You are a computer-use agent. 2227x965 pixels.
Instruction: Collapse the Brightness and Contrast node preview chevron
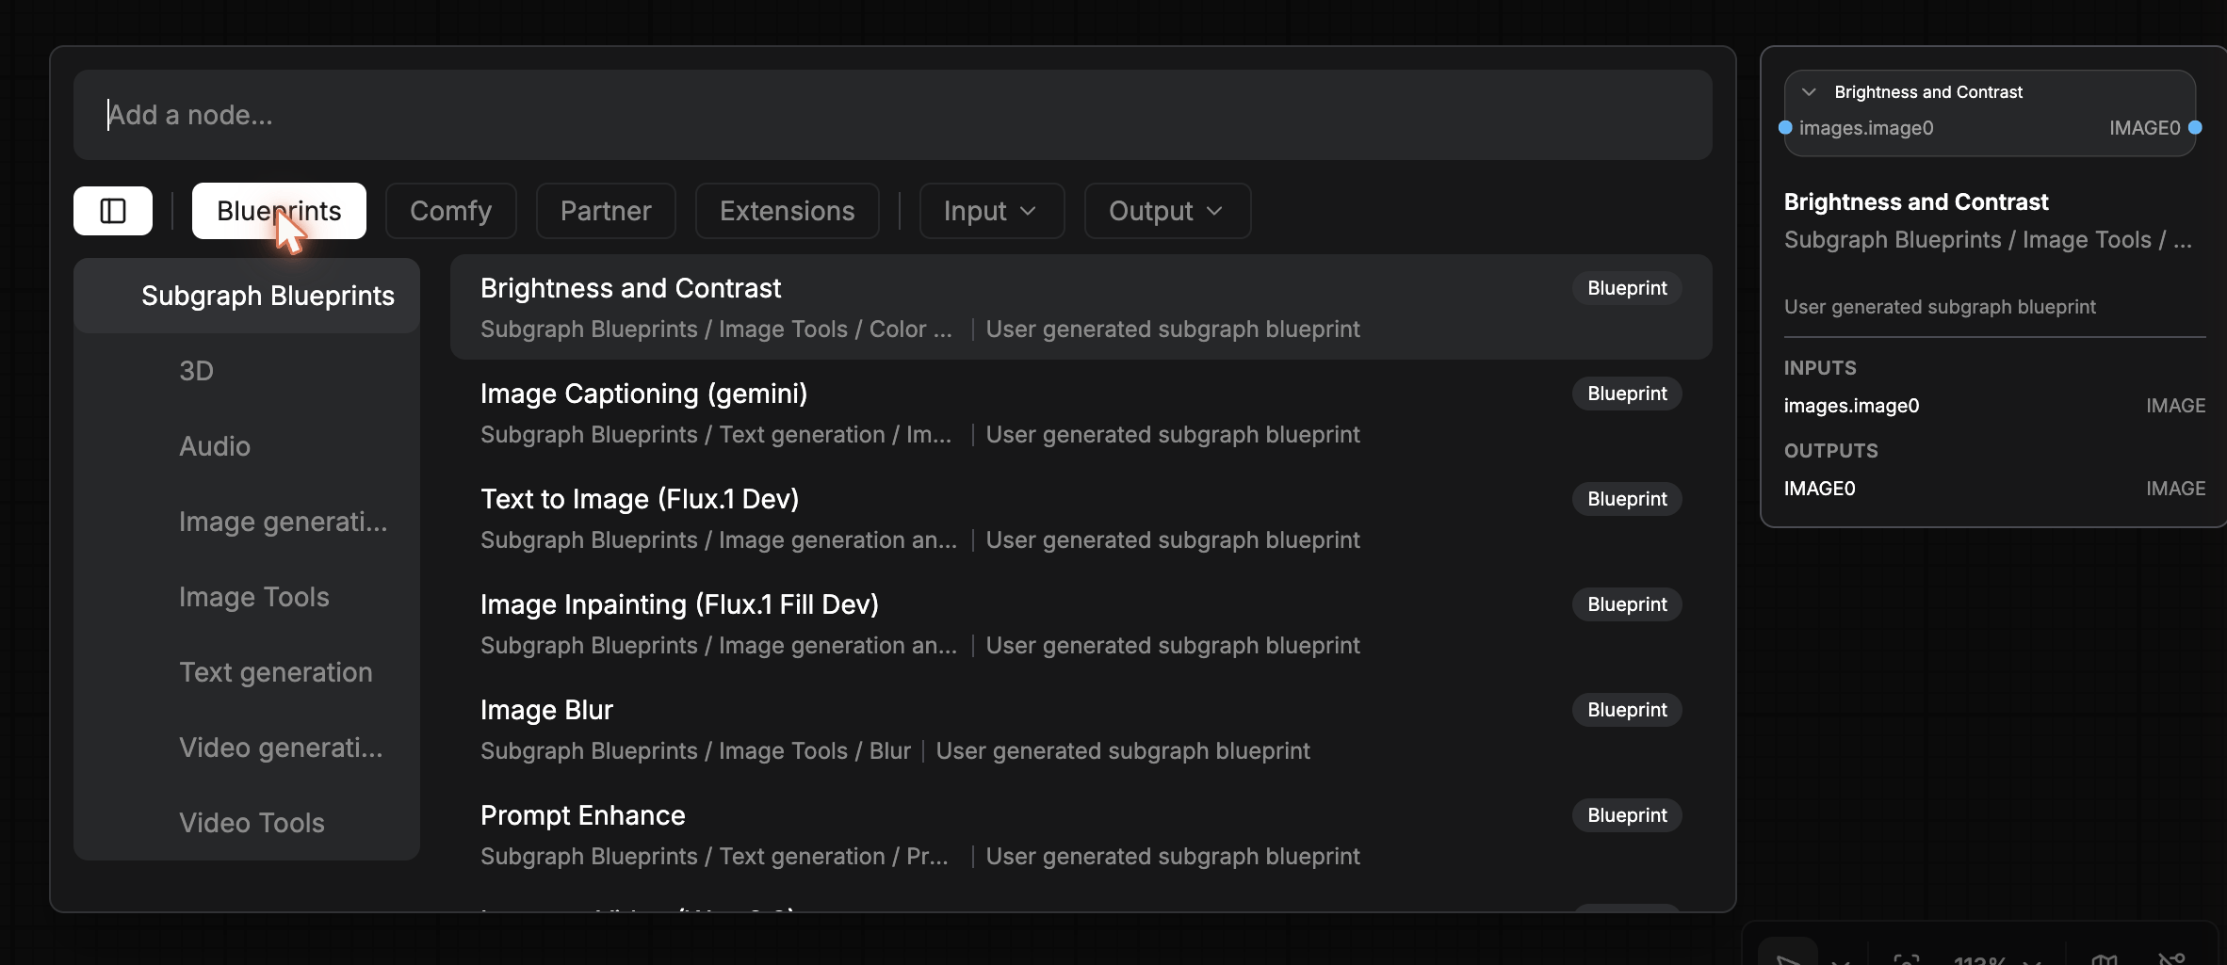pyautogui.click(x=1808, y=92)
